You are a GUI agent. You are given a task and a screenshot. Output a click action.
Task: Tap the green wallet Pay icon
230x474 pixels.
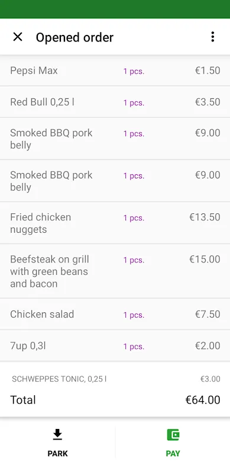173,435
